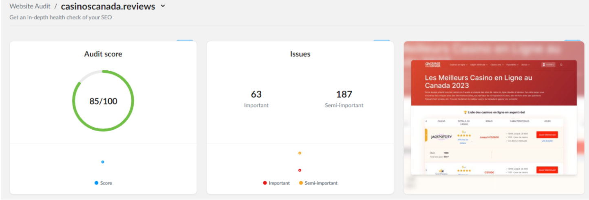This screenshot has height=200, width=589.
Task: Open the website preview thumbnail headline
Action: [x=479, y=81]
